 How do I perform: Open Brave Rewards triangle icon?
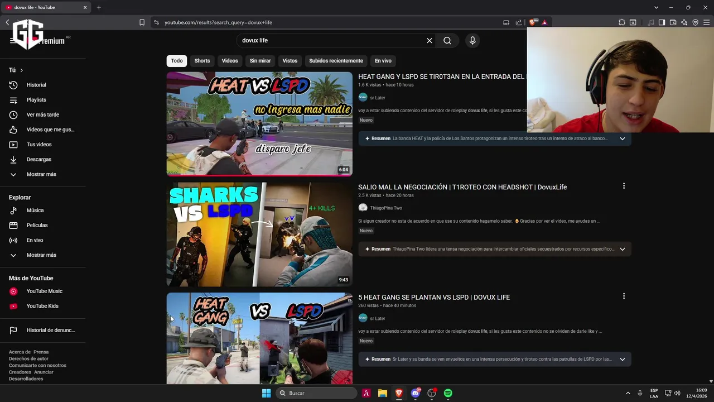click(x=544, y=22)
